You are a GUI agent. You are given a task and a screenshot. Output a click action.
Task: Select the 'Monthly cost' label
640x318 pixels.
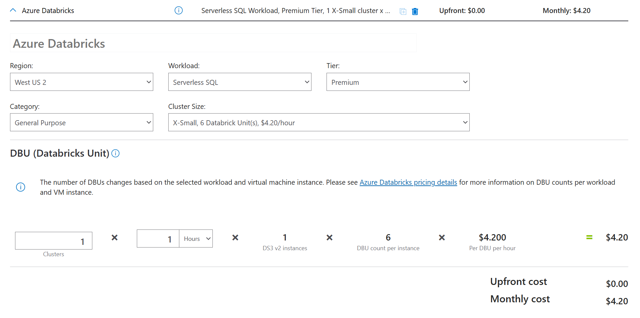click(x=520, y=299)
